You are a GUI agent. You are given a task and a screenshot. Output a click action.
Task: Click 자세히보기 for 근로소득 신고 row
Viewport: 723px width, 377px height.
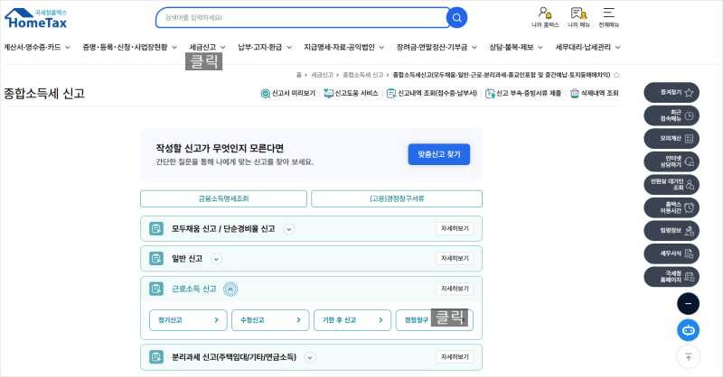pos(455,289)
